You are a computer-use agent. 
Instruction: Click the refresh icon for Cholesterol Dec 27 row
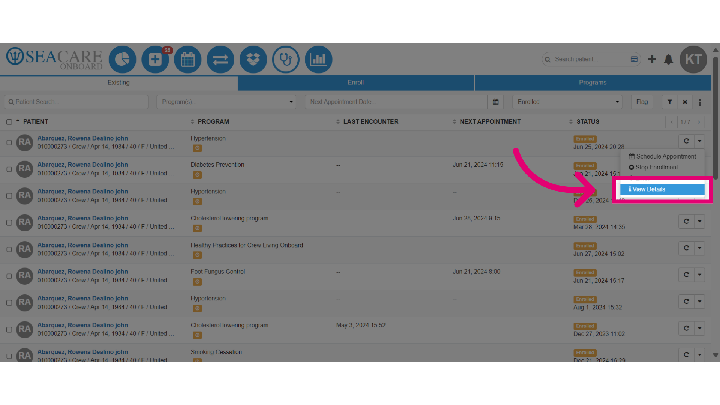[686, 328]
